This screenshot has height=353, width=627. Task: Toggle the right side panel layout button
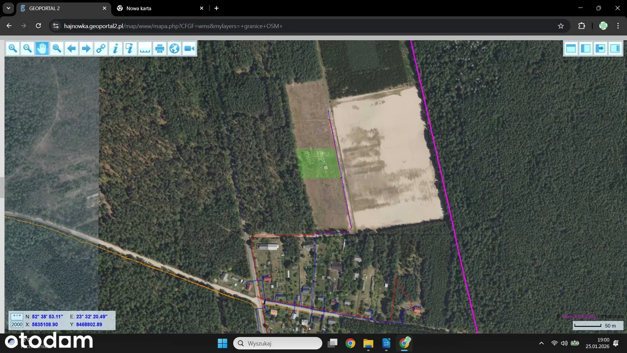(615, 48)
